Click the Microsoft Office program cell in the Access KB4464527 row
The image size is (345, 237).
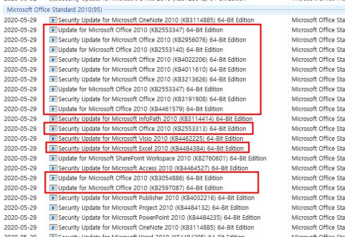[x=318, y=168]
